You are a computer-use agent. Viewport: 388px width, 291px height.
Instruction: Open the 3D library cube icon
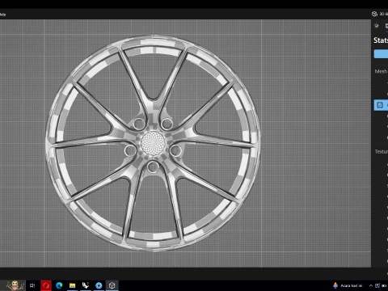[374, 14]
